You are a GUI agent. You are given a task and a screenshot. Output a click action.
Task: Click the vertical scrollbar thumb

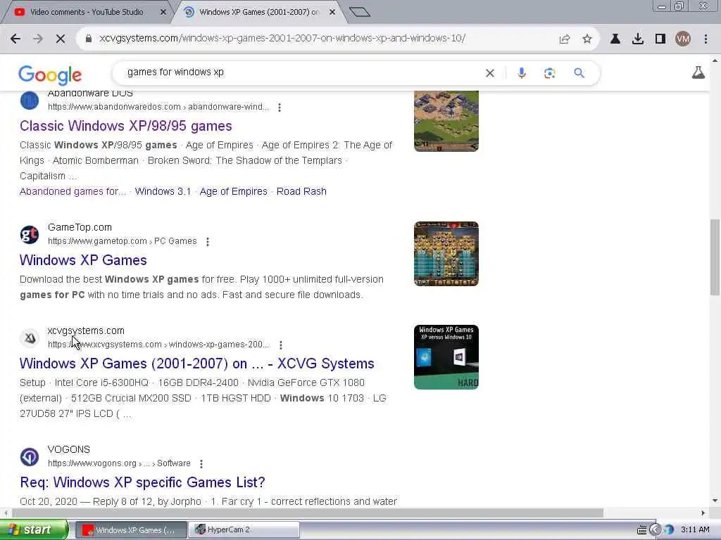715,257
